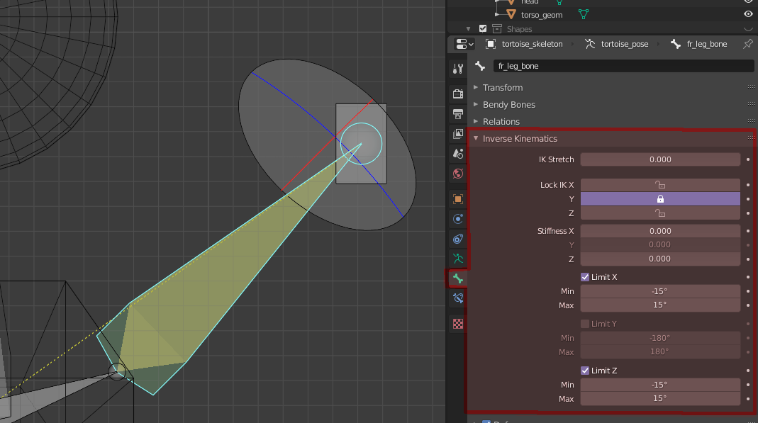Open the Bone Constraints properties tab

(x=458, y=298)
